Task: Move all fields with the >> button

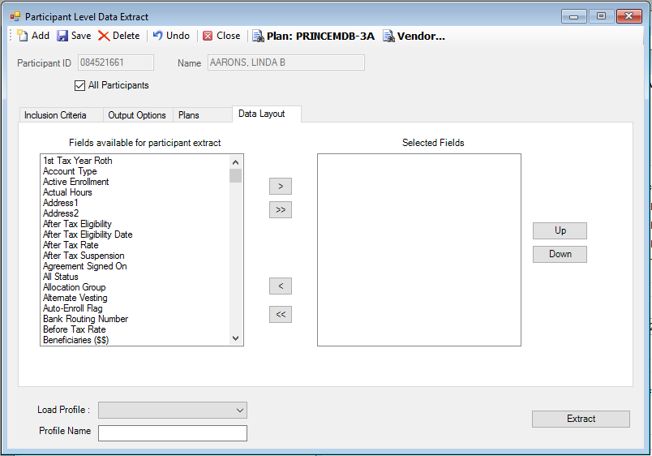Action: (280, 210)
